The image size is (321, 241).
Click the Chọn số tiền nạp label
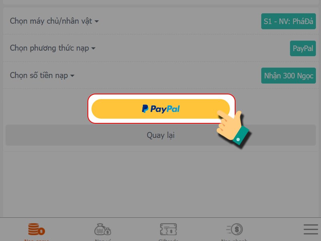39,75
